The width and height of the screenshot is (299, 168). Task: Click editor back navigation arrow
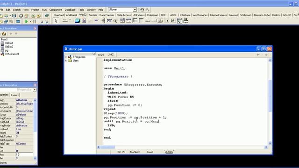point(258,55)
